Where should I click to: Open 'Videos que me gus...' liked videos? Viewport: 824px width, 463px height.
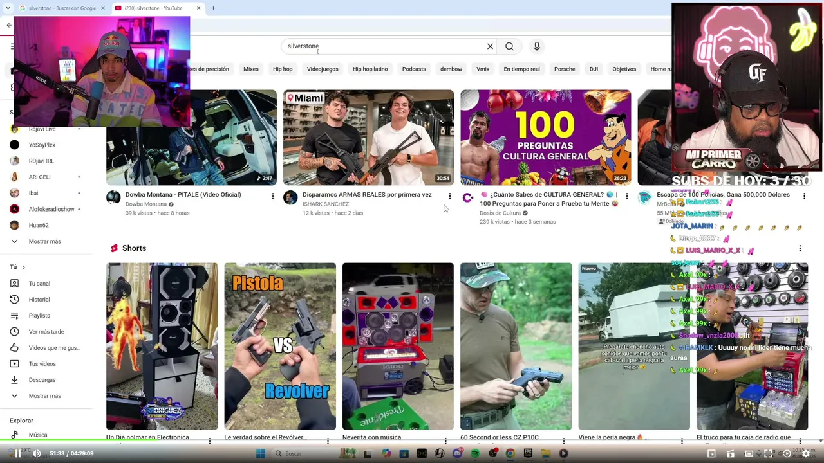point(54,348)
